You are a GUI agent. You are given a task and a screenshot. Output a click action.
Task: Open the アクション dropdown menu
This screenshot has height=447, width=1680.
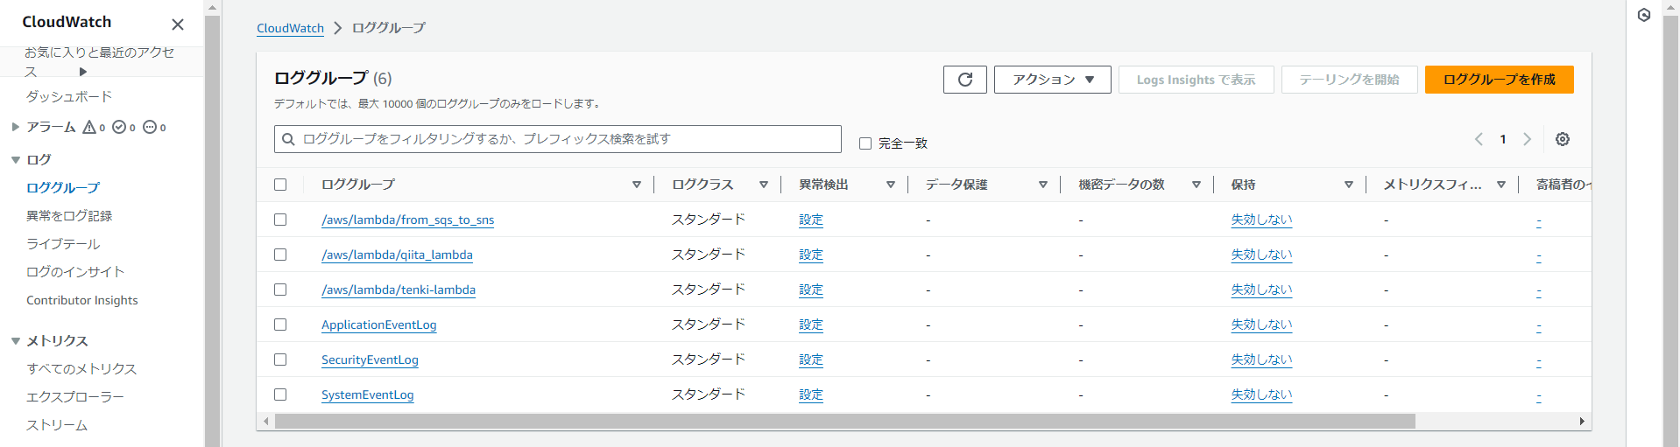click(1053, 80)
